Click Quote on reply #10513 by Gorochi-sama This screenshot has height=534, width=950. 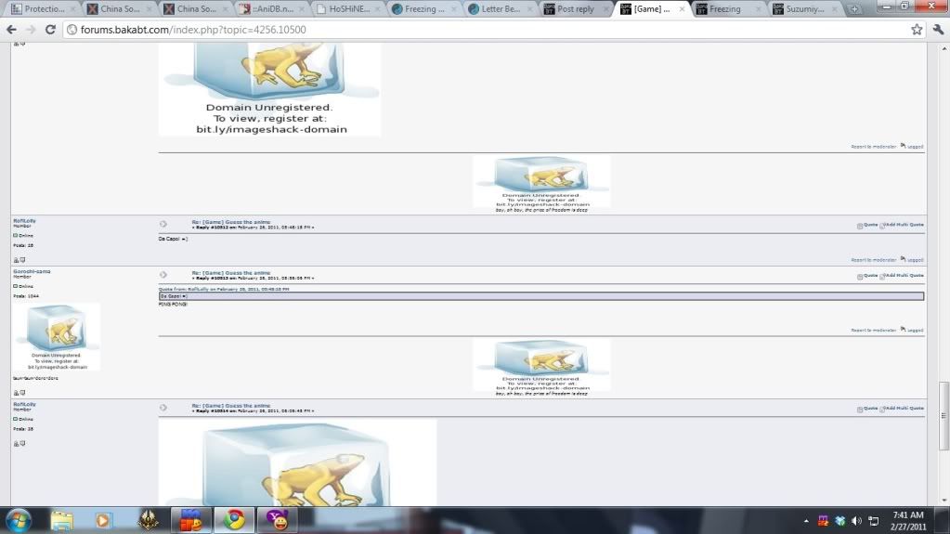pos(869,276)
